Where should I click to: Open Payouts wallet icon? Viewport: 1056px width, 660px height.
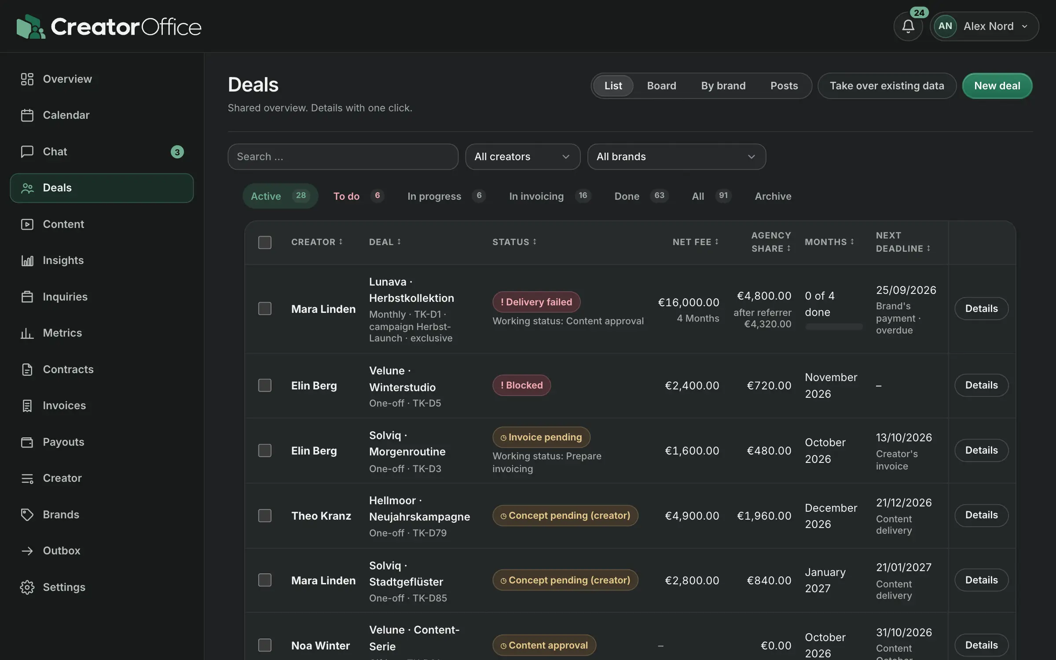pyautogui.click(x=27, y=442)
